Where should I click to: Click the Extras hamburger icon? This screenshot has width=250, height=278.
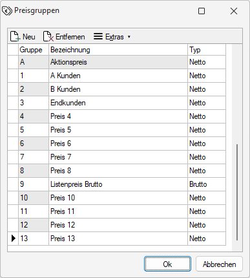point(98,36)
